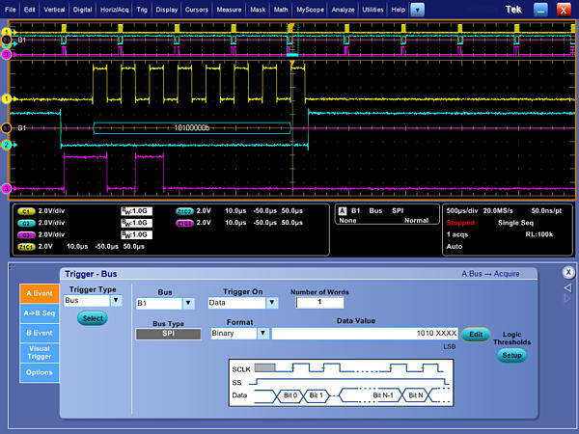Click the channel 3 ground marker on waveform
This screenshot has height=434, width=579.
click(x=7, y=188)
